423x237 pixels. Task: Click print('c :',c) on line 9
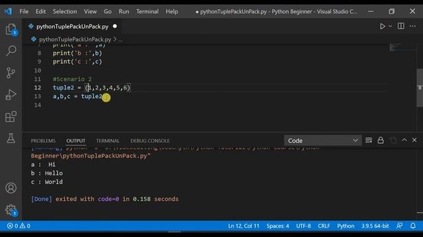coord(77,61)
